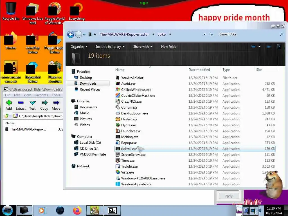The width and height of the screenshot is (288, 216).
Task: Click Add button in 7-Zip window
Action: [9, 105]
